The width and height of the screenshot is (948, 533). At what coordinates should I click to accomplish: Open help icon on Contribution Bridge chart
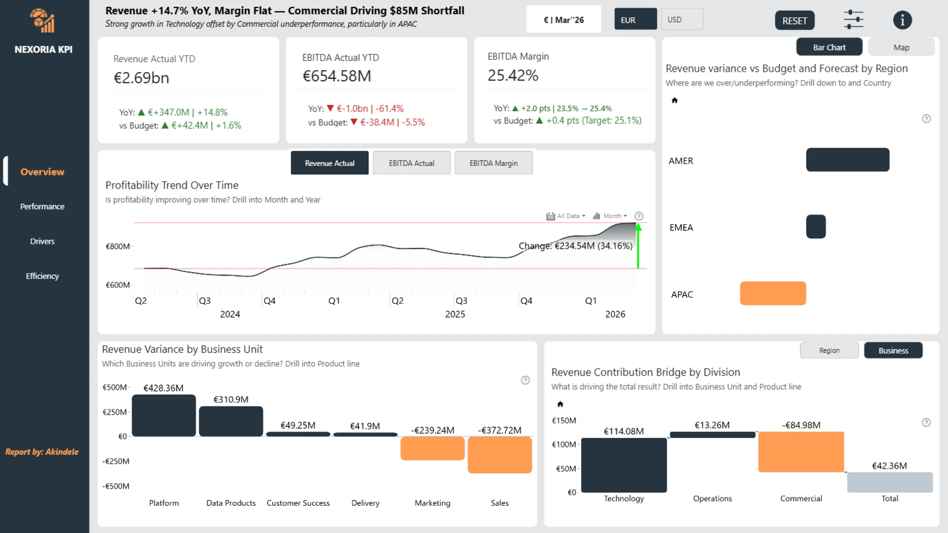(x=926, y=422)
